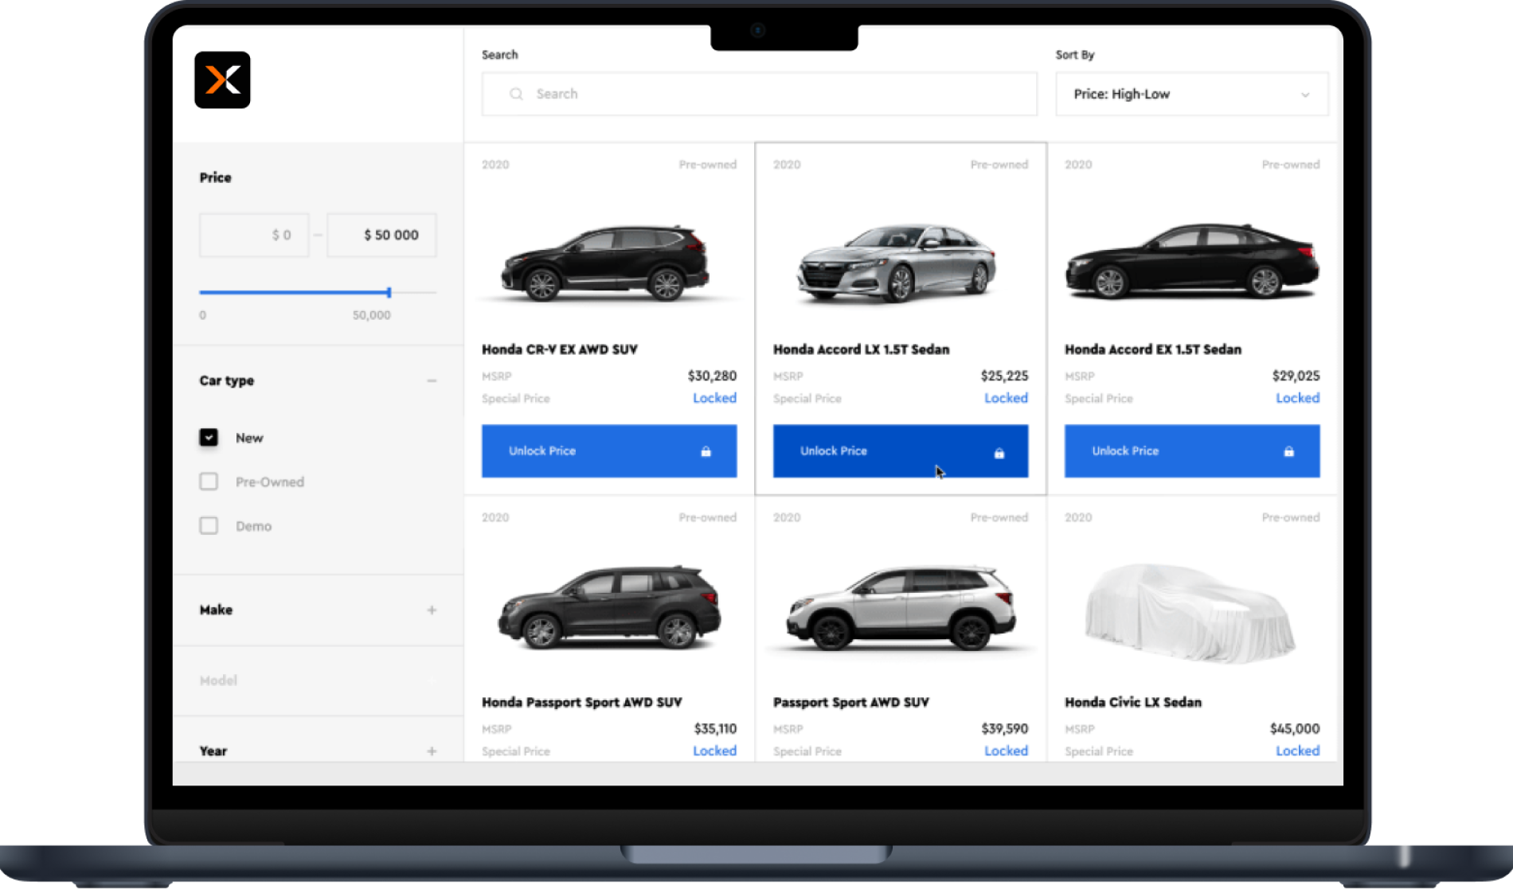This screenshot has width=1513, height=889.
Task: Check the Pre-Owned checkbox
Action: [x=209, y=482]
